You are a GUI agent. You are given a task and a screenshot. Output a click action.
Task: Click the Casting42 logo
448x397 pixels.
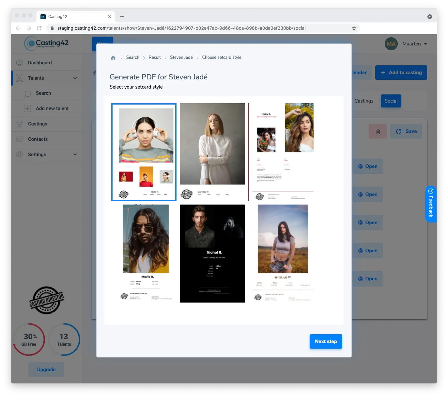point(46,43)
